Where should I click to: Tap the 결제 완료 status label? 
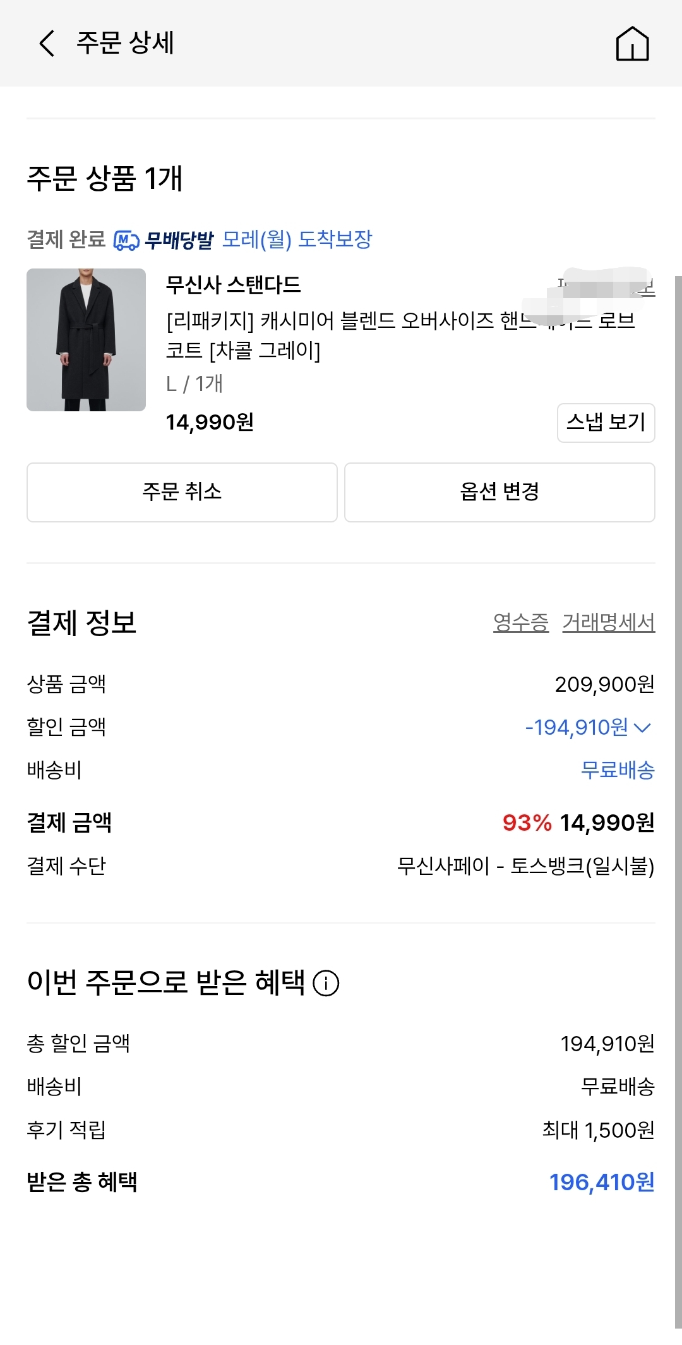66,240
